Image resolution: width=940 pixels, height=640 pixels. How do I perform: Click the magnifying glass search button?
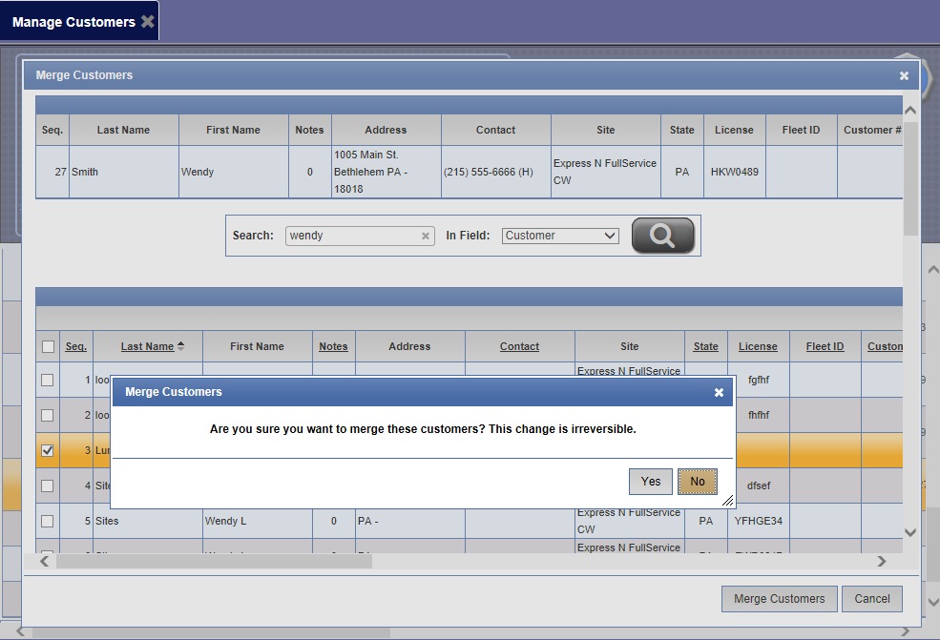click(662, 235)
